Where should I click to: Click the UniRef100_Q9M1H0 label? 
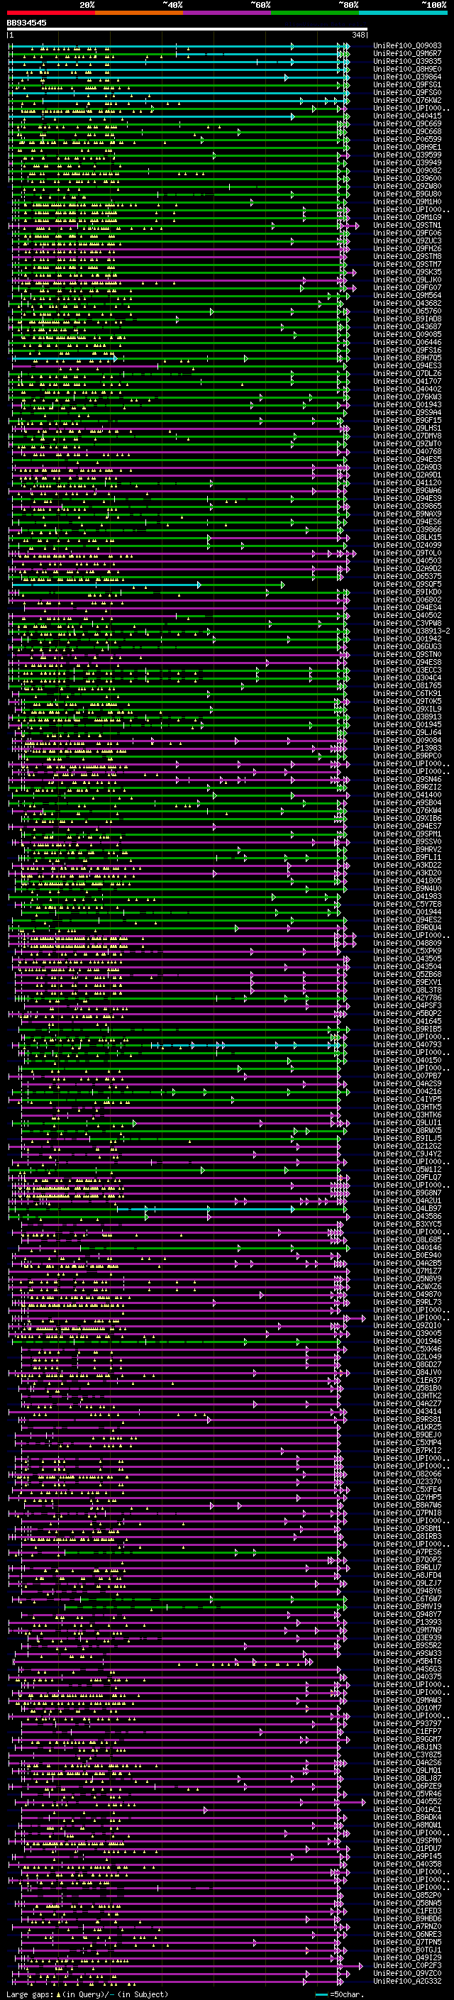click(407, 202)
